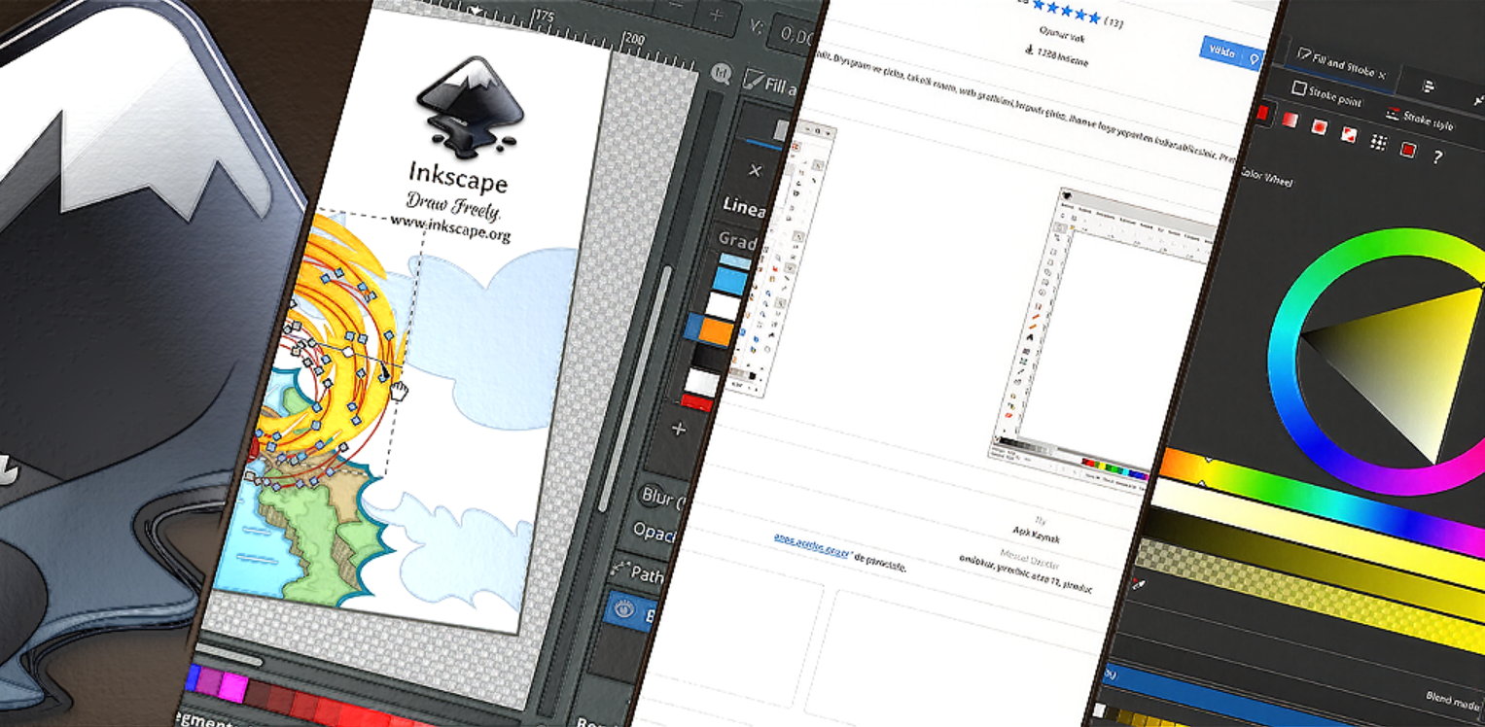
Task: Select linear gradient paint type icon
Action: [x=1290, y=119]
